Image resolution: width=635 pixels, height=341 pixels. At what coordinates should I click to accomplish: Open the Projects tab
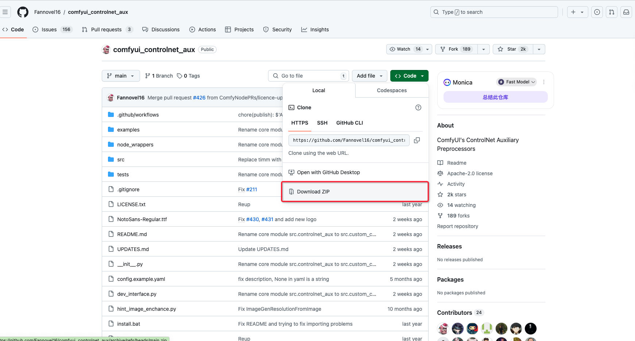239,30
